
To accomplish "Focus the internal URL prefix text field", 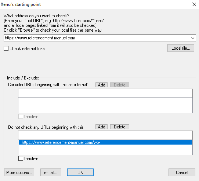I will point(105,93).
